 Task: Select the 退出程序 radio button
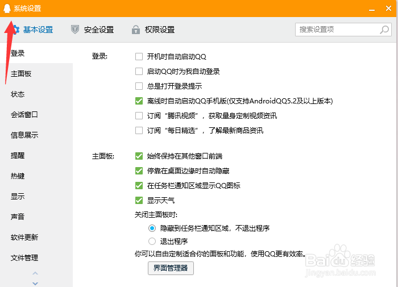point(152,241)
